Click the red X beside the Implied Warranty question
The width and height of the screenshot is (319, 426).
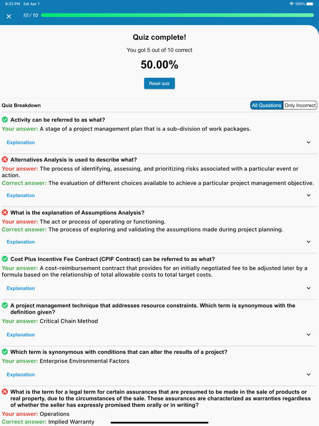coord(4,391)
